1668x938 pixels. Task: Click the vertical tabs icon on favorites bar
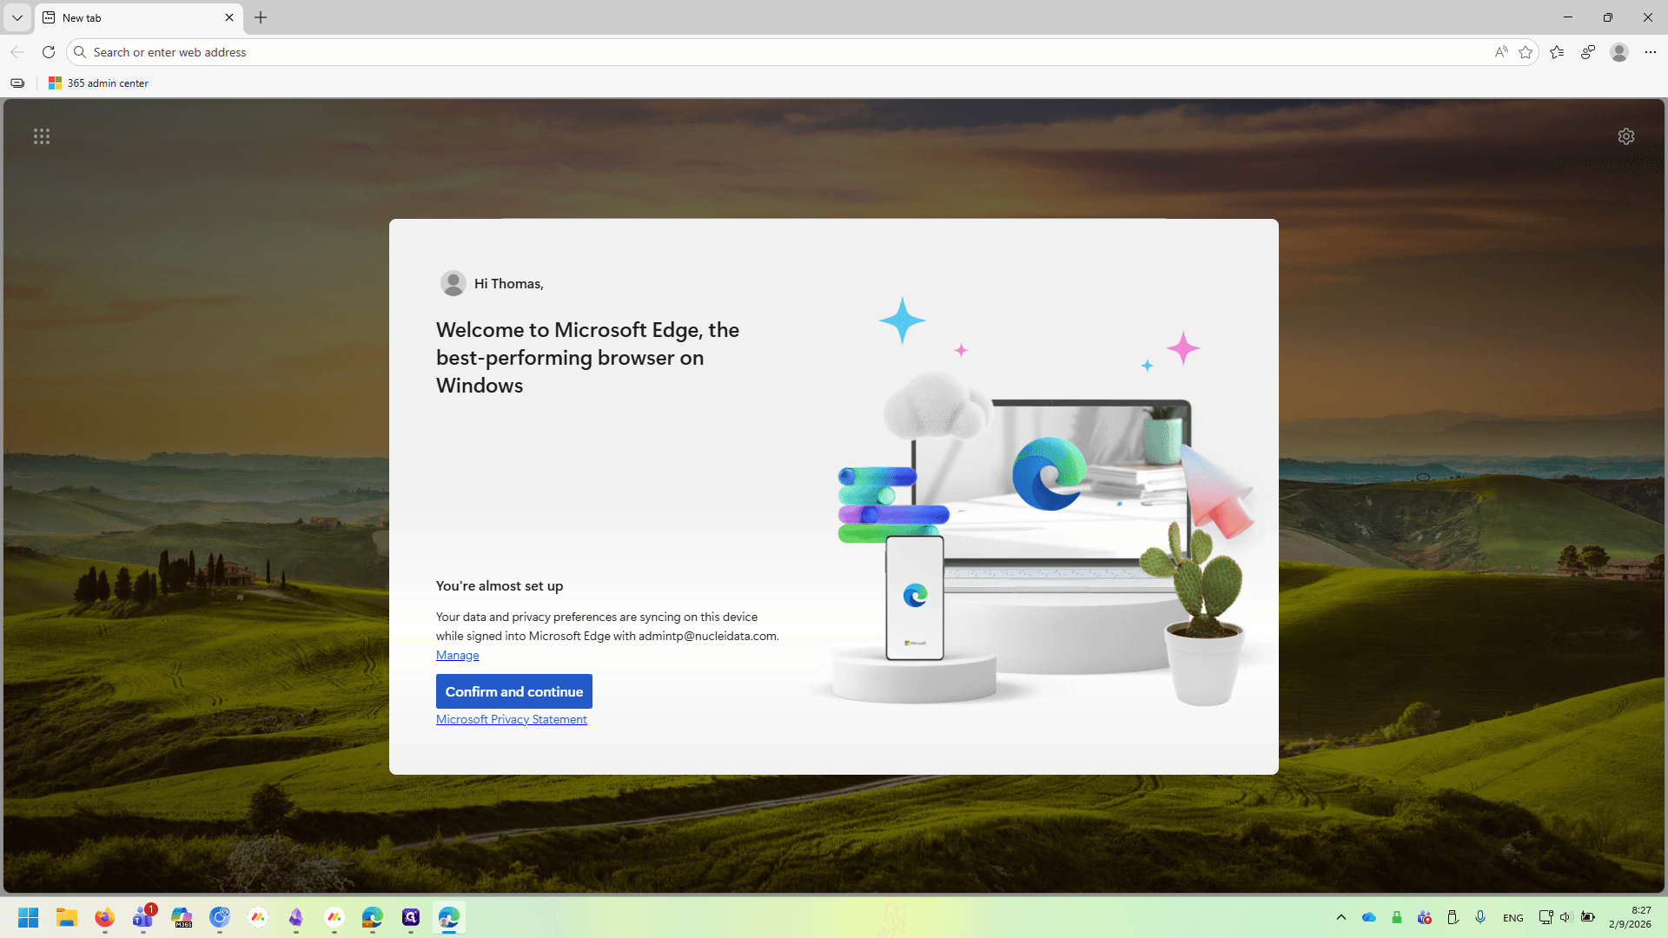tap(17, 83)
